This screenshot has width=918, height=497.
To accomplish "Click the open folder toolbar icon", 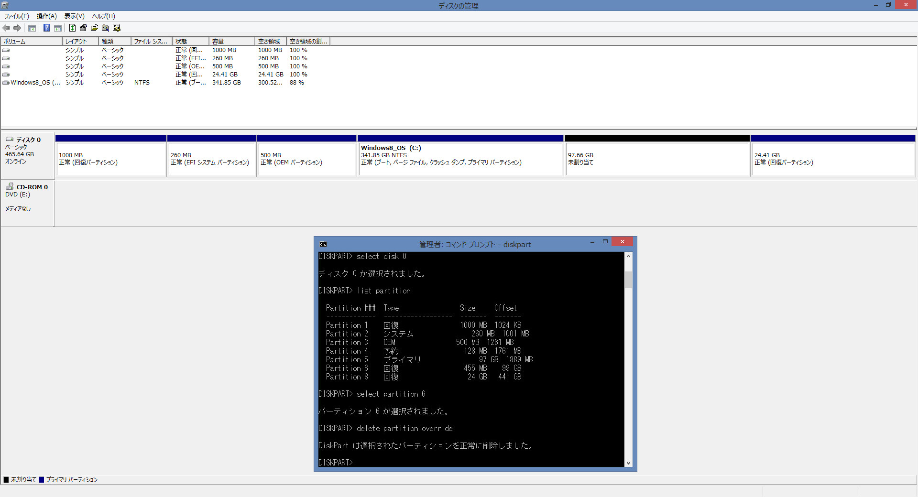I will point(94,28).
